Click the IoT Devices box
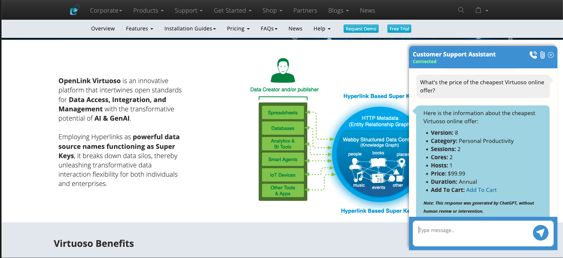 tap(283, 175)
